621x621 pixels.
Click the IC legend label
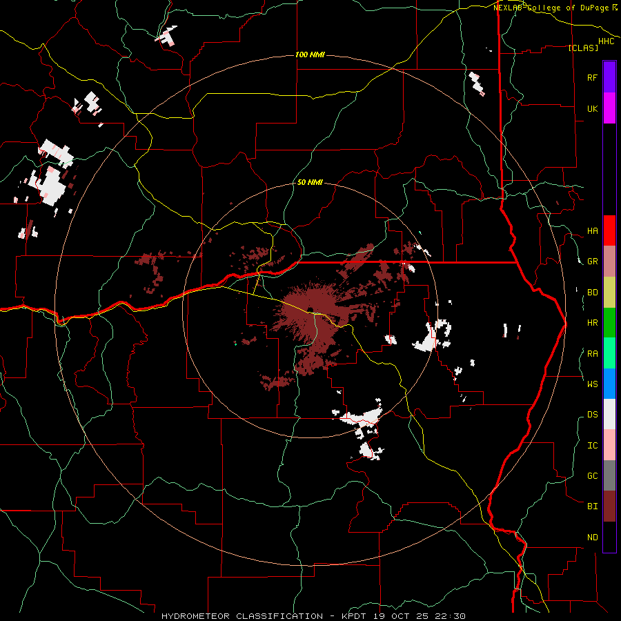pos(592,446)
